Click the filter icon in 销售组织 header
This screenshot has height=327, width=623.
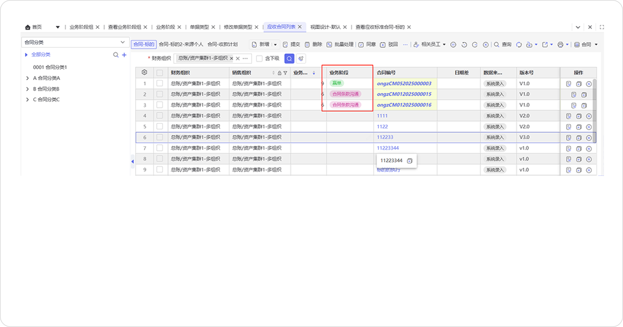pos(285,73)
